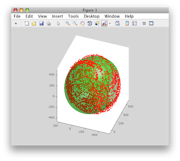
Task: Close the Figure 1 window with red button
Action: 15,10
